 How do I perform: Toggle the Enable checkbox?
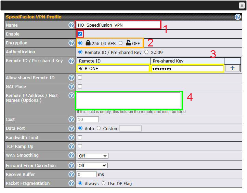pos(80,34)
